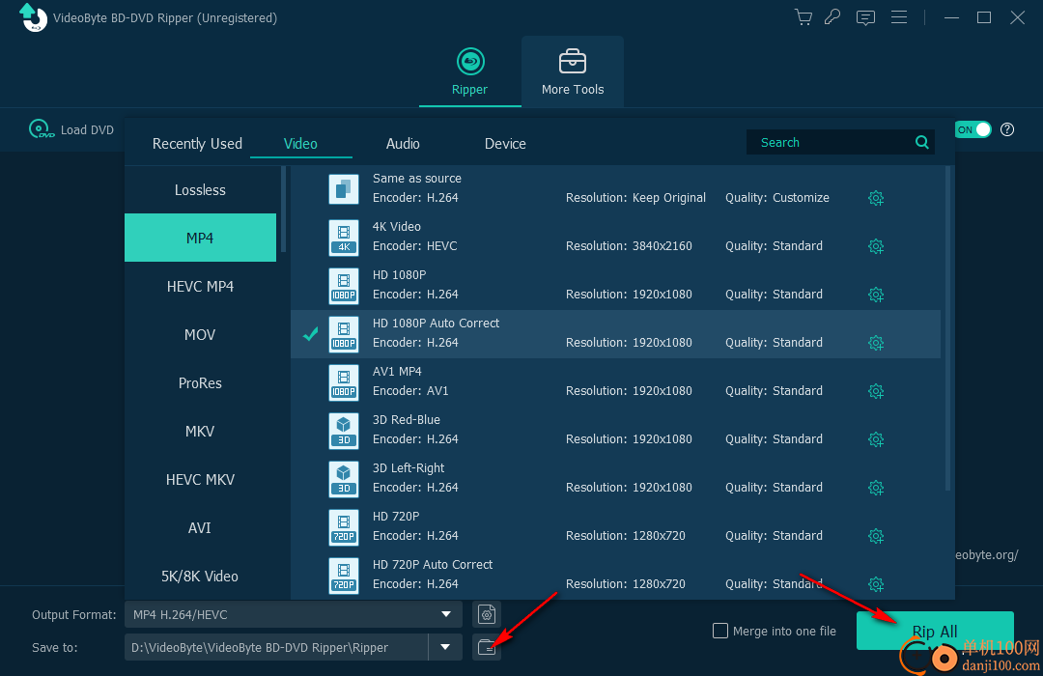The width and height of the screenshot is (1043, 676).
Task: Click the 'Encoder: AV1' text
Action: pyautogui.click(x=410, y=390)
